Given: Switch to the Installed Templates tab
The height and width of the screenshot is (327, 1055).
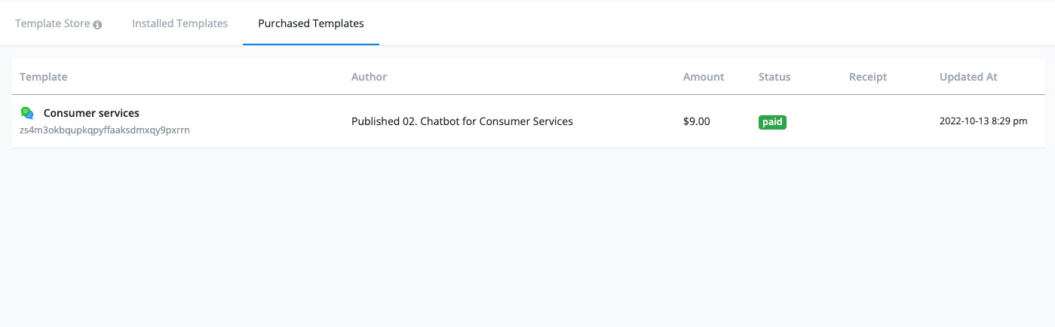Looking at the screenshot, I should coord(179,23).
